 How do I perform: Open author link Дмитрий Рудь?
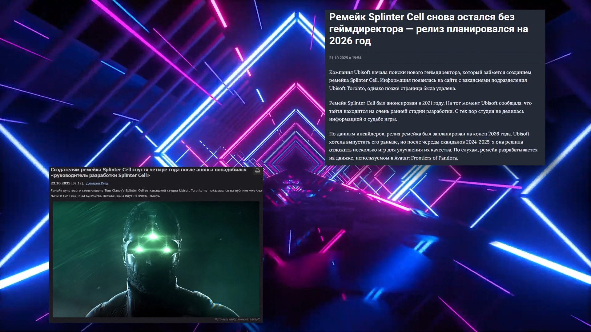click(x=97, y=183)
